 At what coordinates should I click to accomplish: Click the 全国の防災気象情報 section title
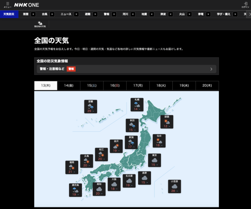[52, 61]
